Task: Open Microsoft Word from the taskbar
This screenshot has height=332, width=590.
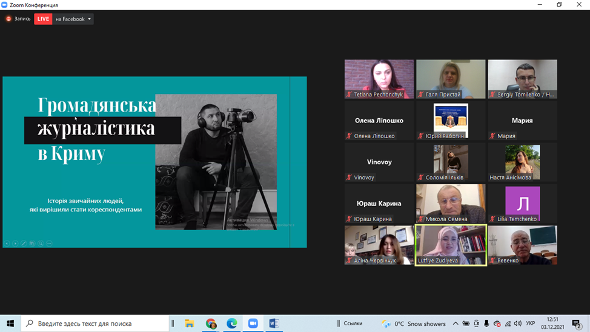Action: pos(274,324)
